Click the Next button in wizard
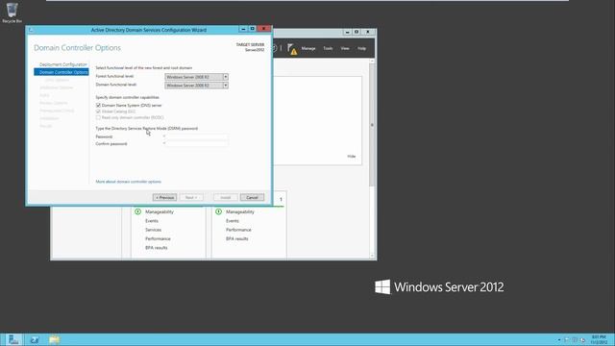 (x=191, y=197)
